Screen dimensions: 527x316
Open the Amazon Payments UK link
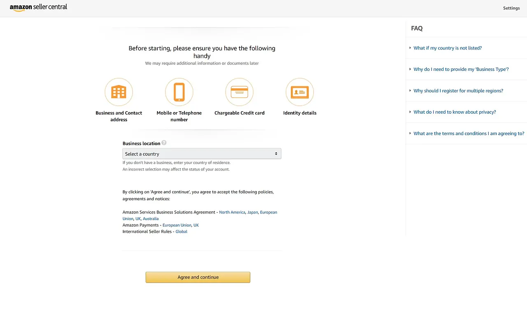point(196,225)
